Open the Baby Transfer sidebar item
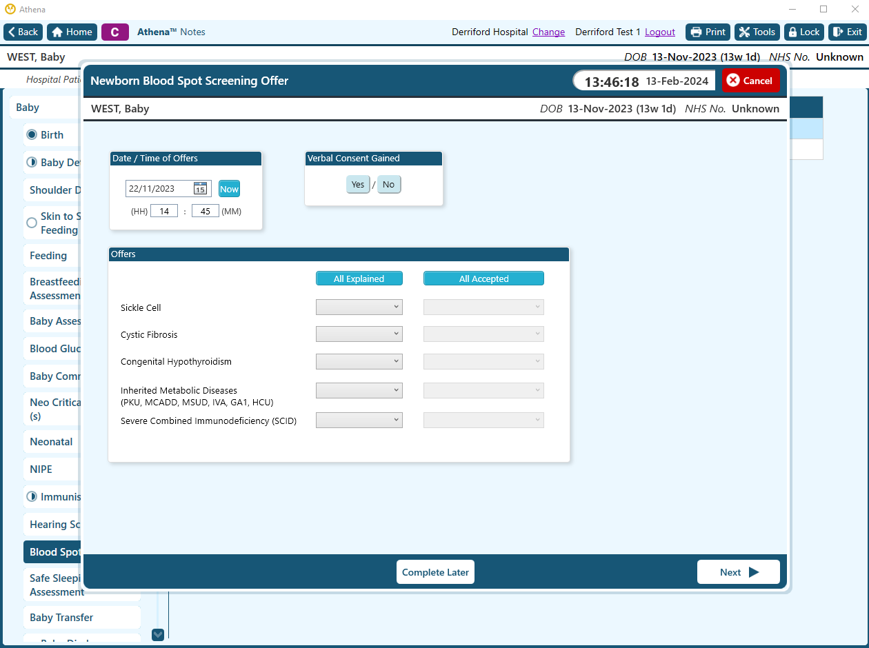Viewport: 869px width, 648px height. (81, 618)
